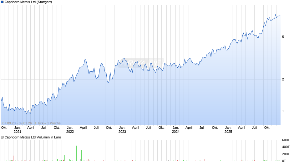
Task: Click the second-tallest green volume bar in early 2022
Action: point(82,155)
